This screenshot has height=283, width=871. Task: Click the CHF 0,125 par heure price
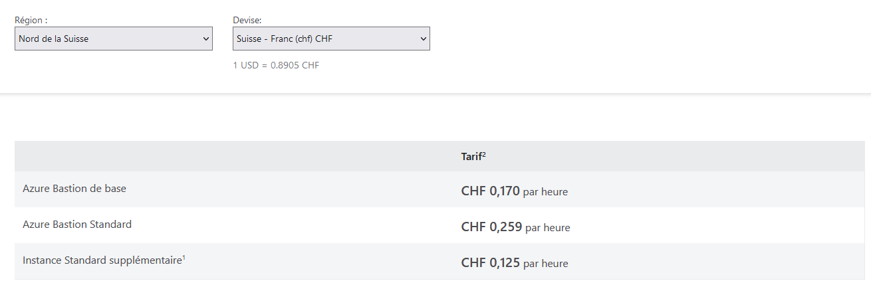pos(514,263)
